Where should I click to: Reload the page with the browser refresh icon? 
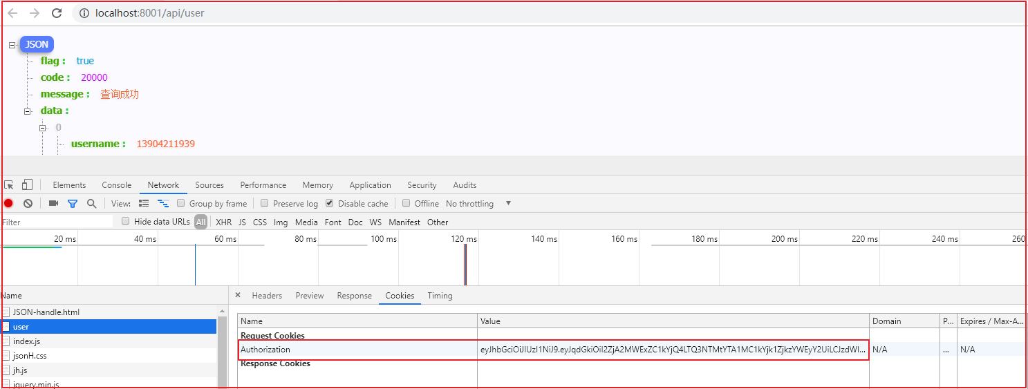pos(57,13)
